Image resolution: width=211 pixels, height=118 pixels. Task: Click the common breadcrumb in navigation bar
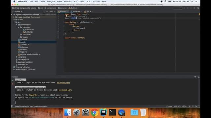(x=62, y=8)
